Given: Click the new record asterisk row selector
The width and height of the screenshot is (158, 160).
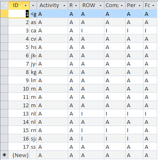Looking at the screenshot, I should coord(4,155).
